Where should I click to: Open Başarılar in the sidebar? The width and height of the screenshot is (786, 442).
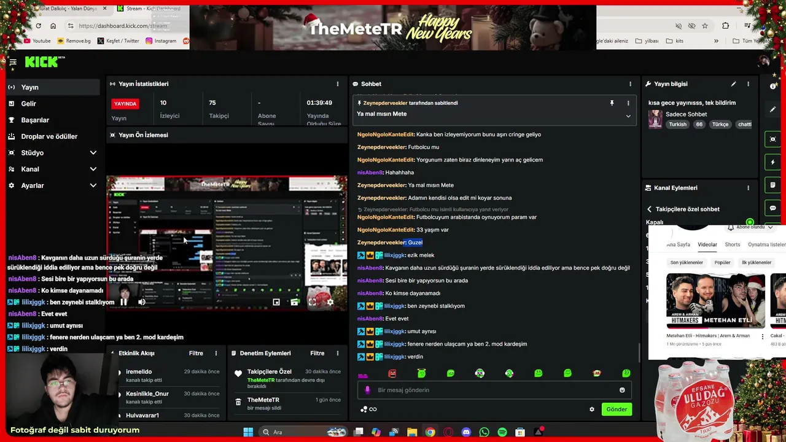(52, 120)
